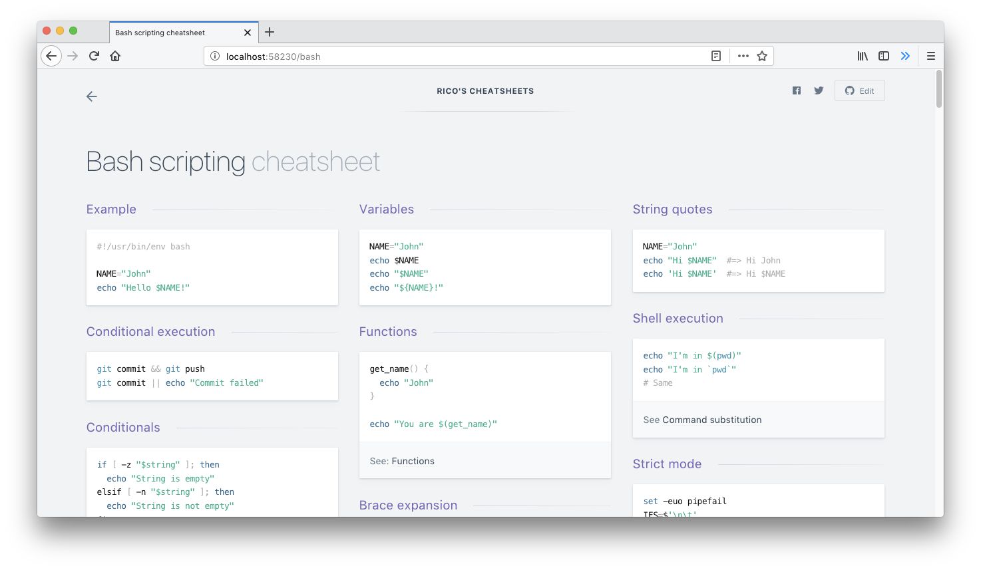Click the browser back navigation arrow

51,56
